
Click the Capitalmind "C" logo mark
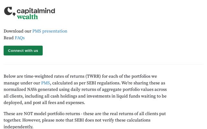click(9, 11)
